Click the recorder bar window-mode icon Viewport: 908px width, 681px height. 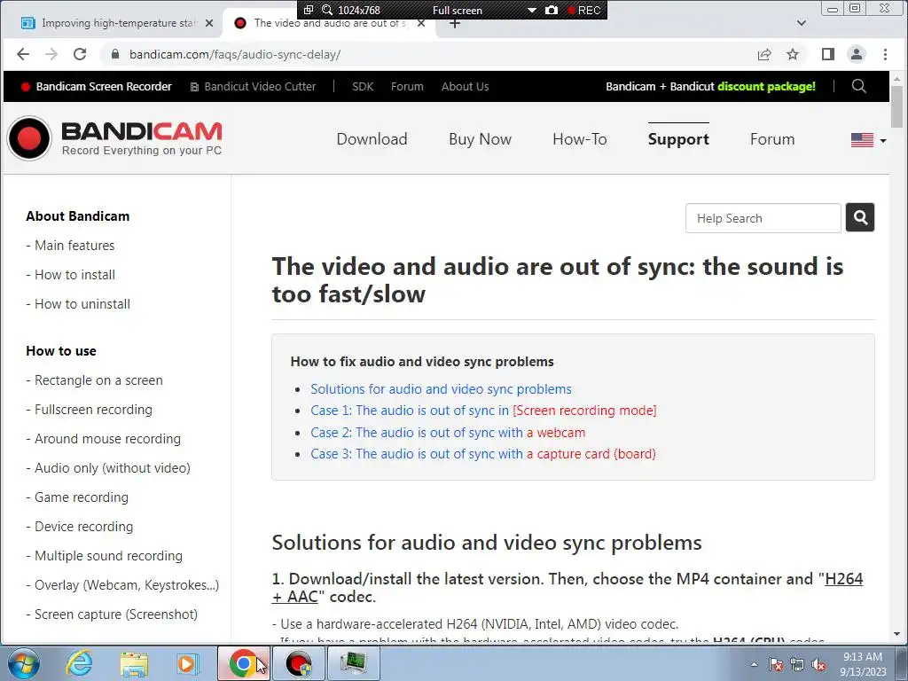pyautogui.click(x=309, y=10)
